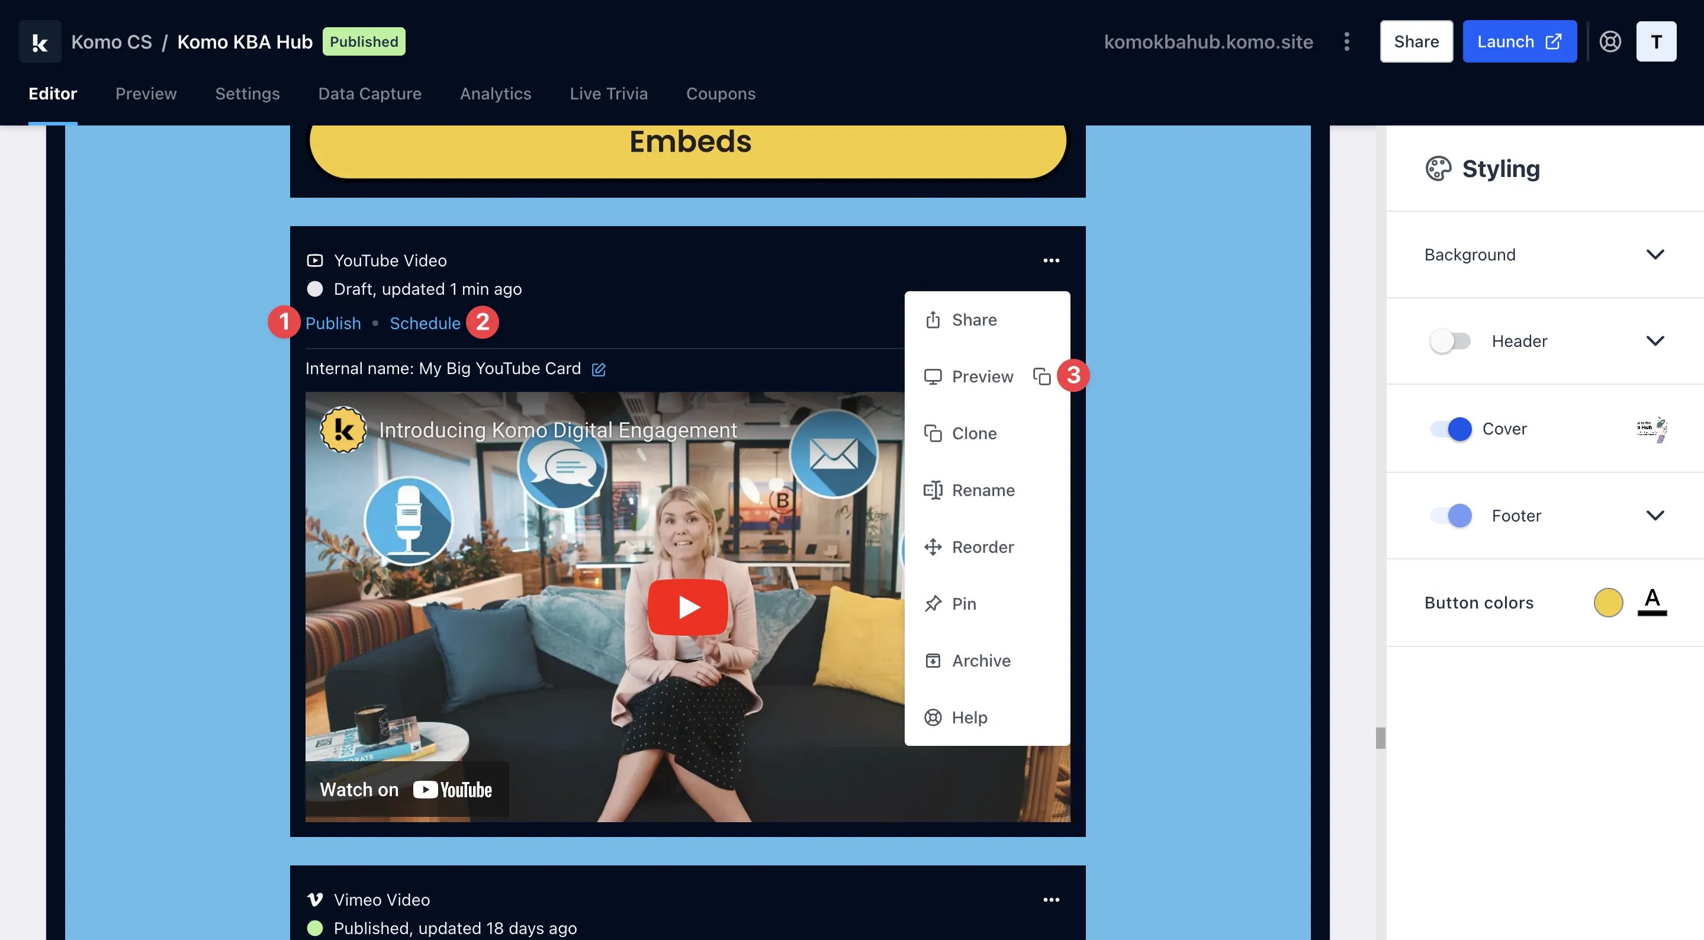
Task: Click the editor vertical scrollbar
Action: pos(1380,738)
